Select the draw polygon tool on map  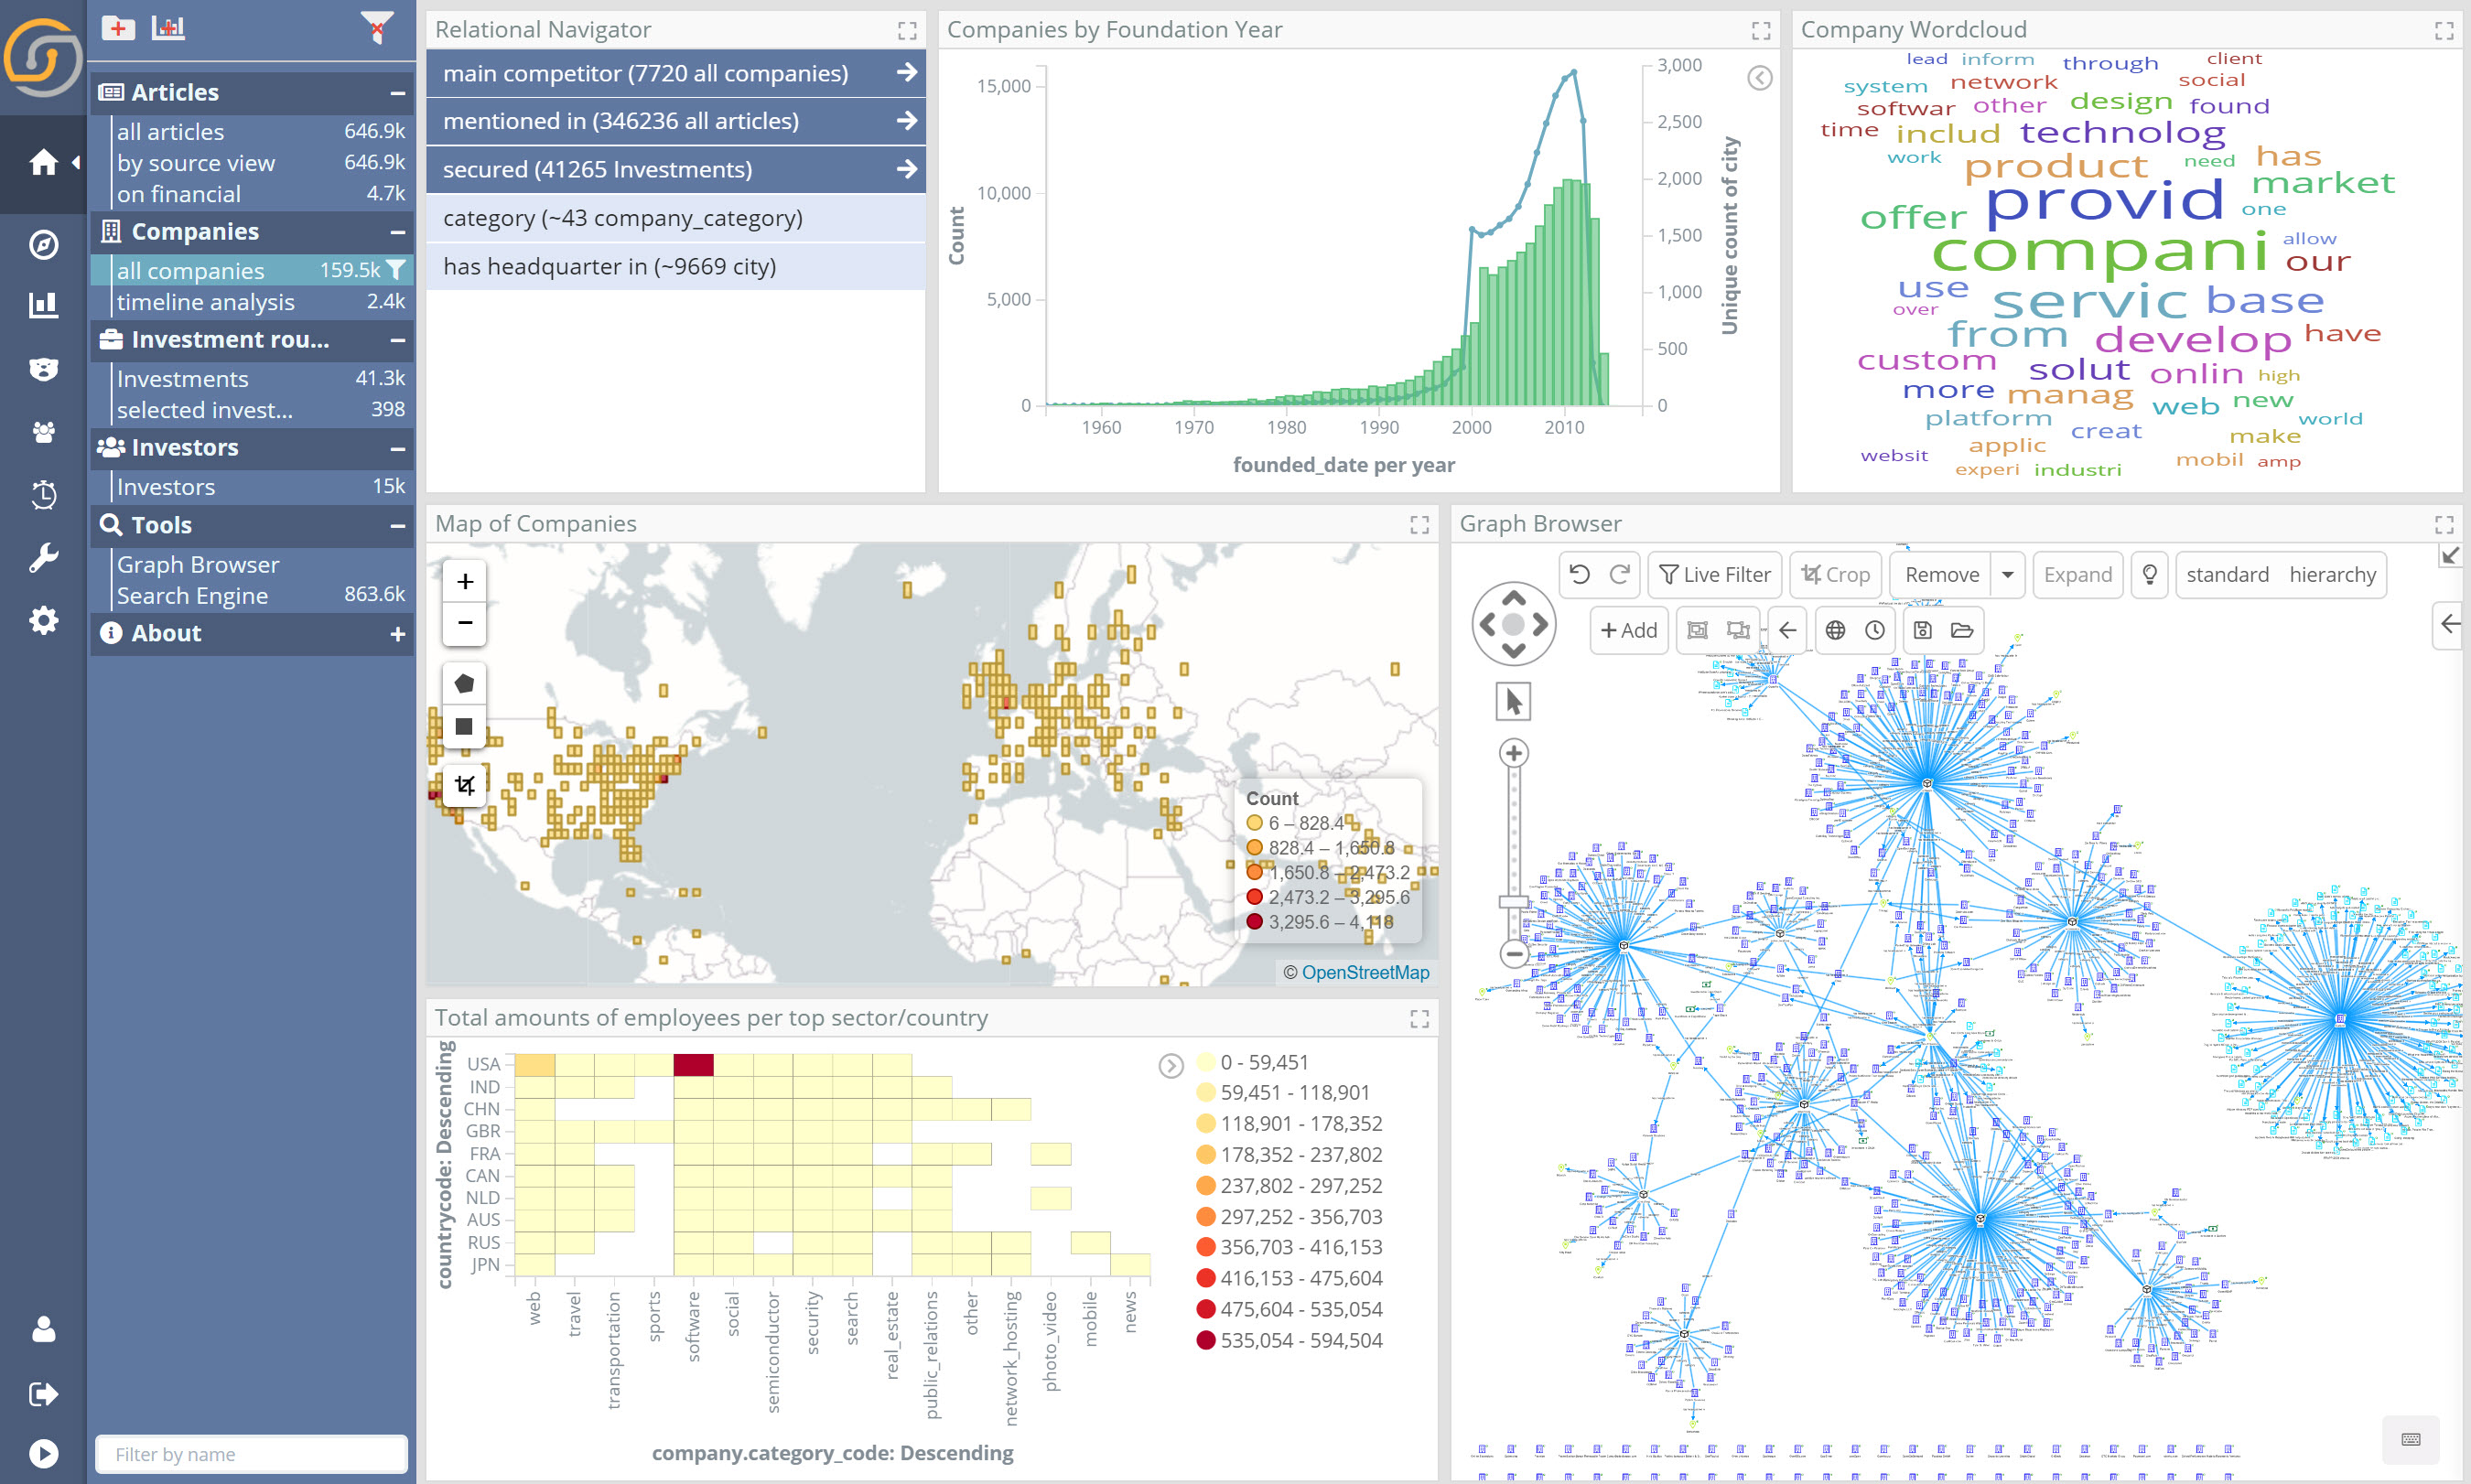point(464,684)
